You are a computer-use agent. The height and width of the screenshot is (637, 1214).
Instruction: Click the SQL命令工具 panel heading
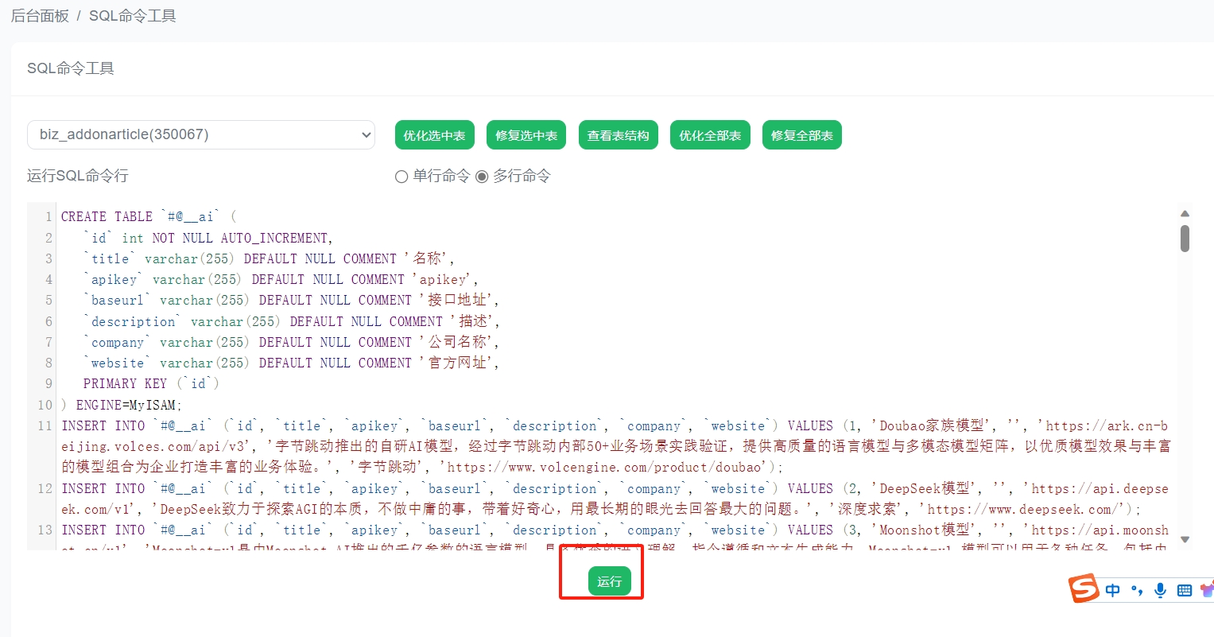(71, 68)
